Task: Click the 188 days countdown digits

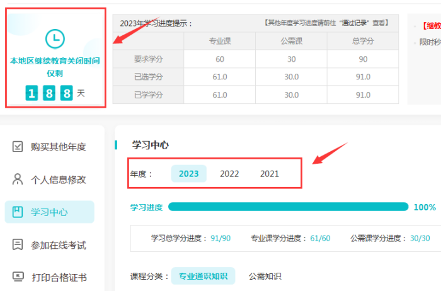Action: 49,93
